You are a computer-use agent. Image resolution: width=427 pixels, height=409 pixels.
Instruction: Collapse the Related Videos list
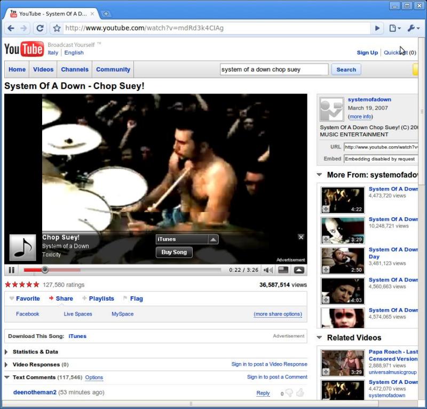(319, 337)
